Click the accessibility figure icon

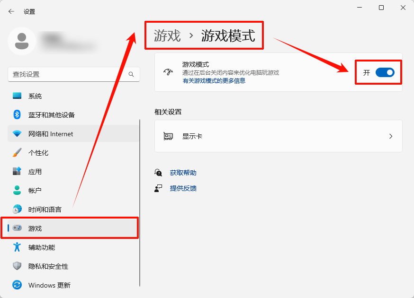point(17,247)
